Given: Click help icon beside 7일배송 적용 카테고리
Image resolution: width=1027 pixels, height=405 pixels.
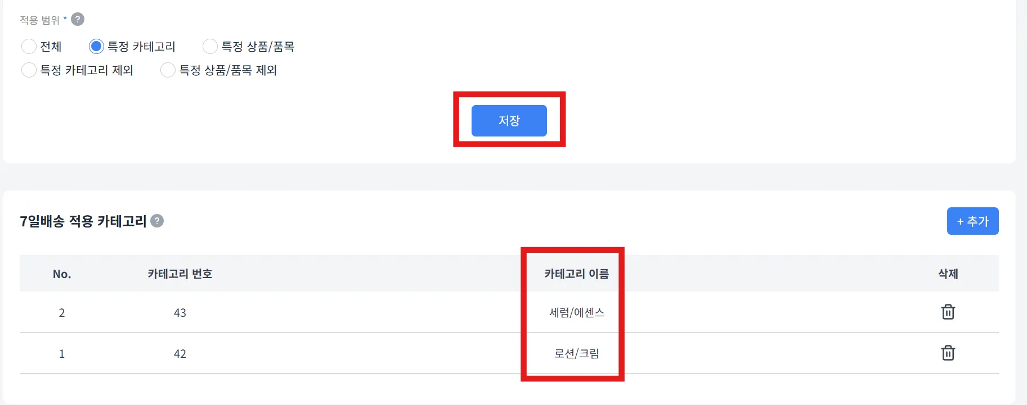Looking at the screenshot, I should [158, 221].
